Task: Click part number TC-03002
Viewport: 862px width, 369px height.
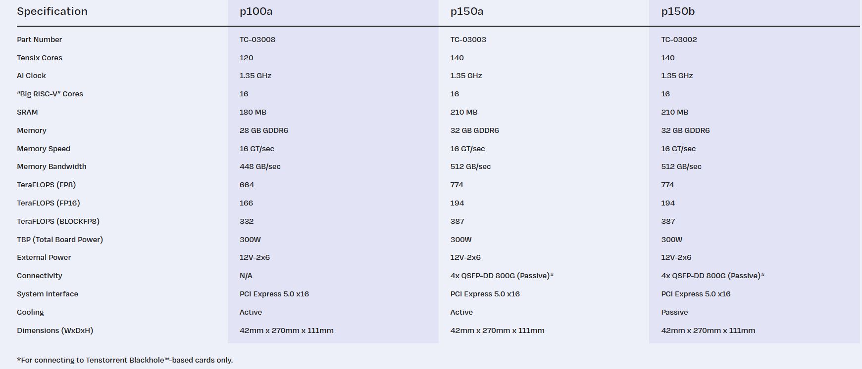Action: 679,40
